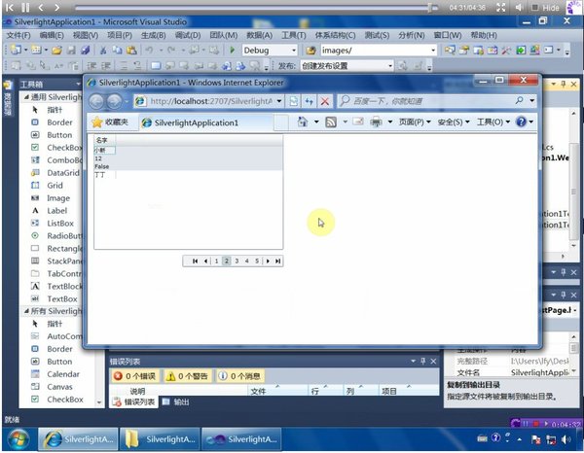Select page 1 in data pager
584x453 pixels.
tap(216, 261)
